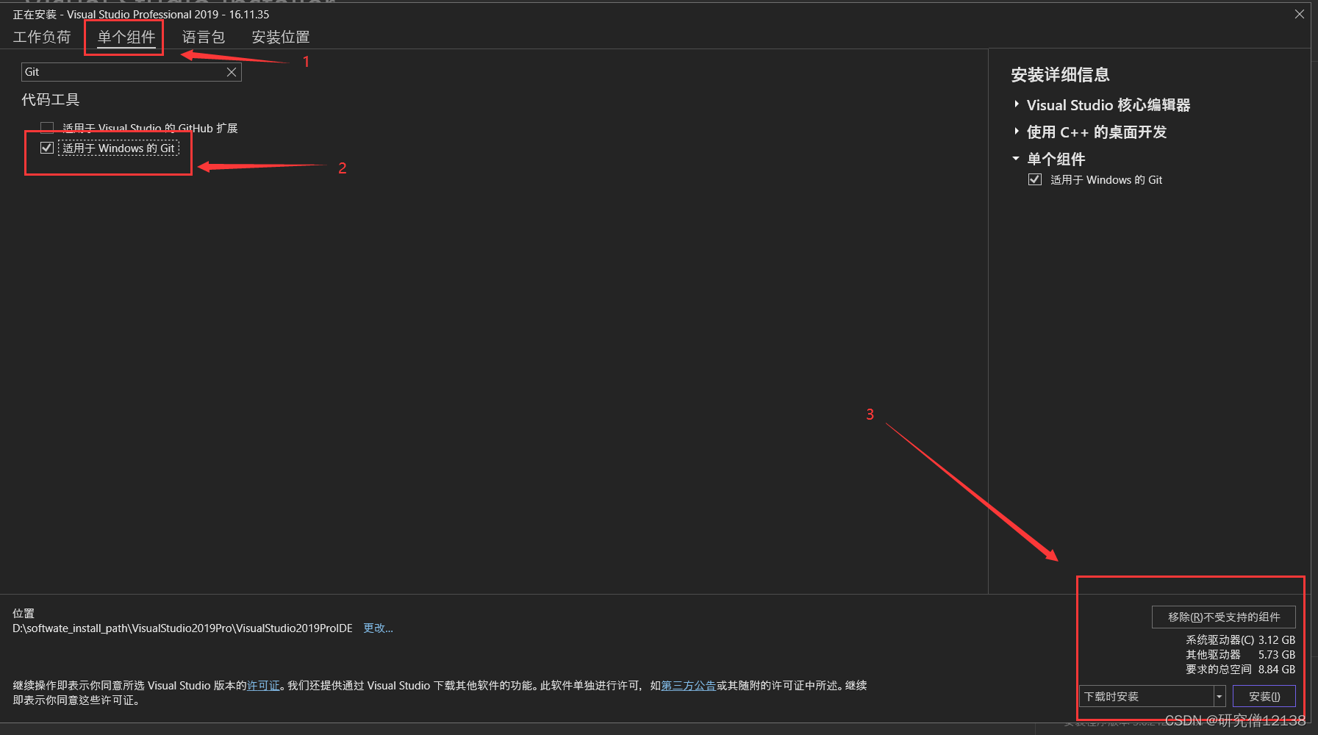Viewport: 1318px width, 735px height.
Task: Click the 位置 label above install path
Action: [24, 613]
